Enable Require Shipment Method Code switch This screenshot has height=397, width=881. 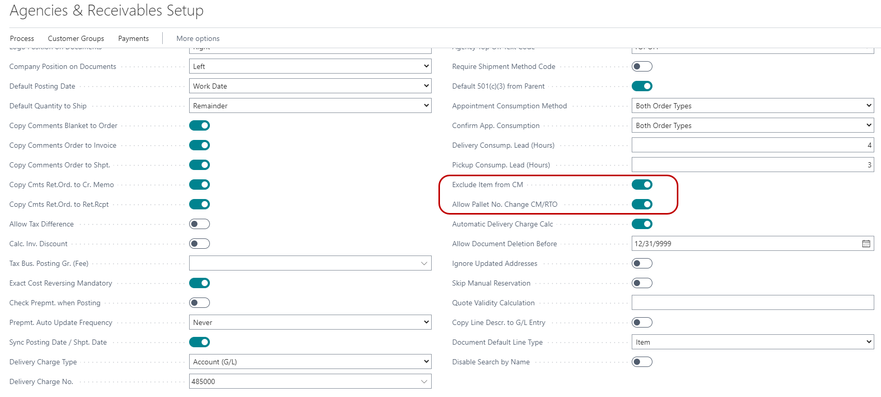coord(642,66)
